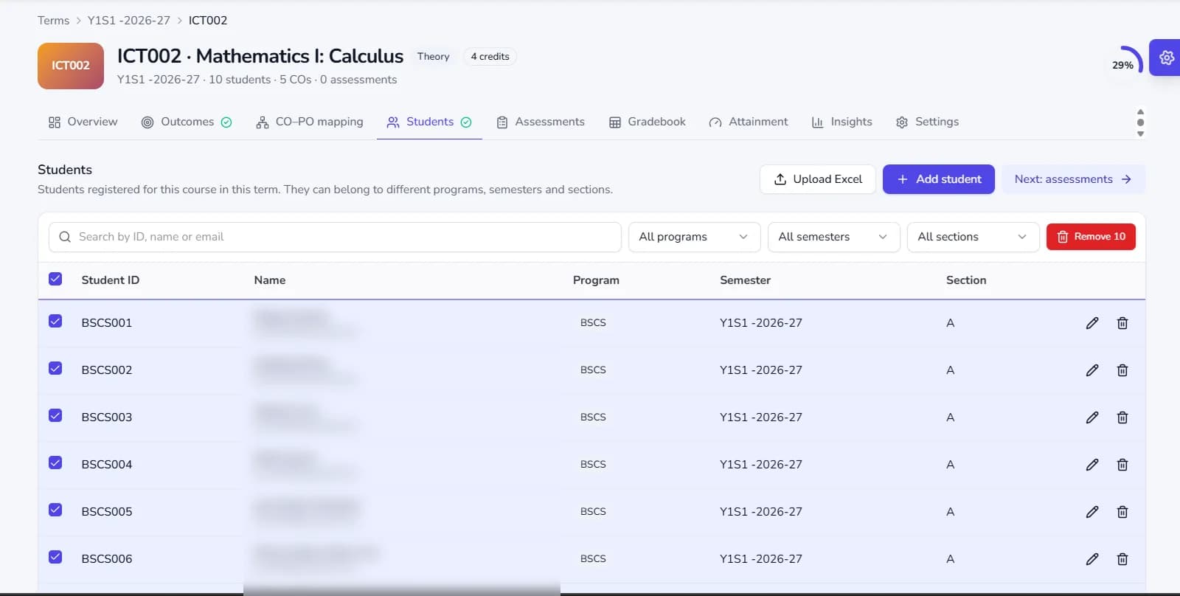This screenshot has height=596, width=1180.
Task: Focus the student search field
Action: pyautogui.click(x=335, y=237)
